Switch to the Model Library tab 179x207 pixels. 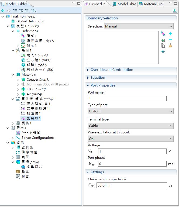(125, 4)
